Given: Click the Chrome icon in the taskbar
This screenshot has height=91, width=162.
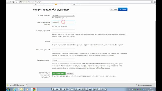Looking at the screenshot, I should pyautogui.click(x=34, y=89).
